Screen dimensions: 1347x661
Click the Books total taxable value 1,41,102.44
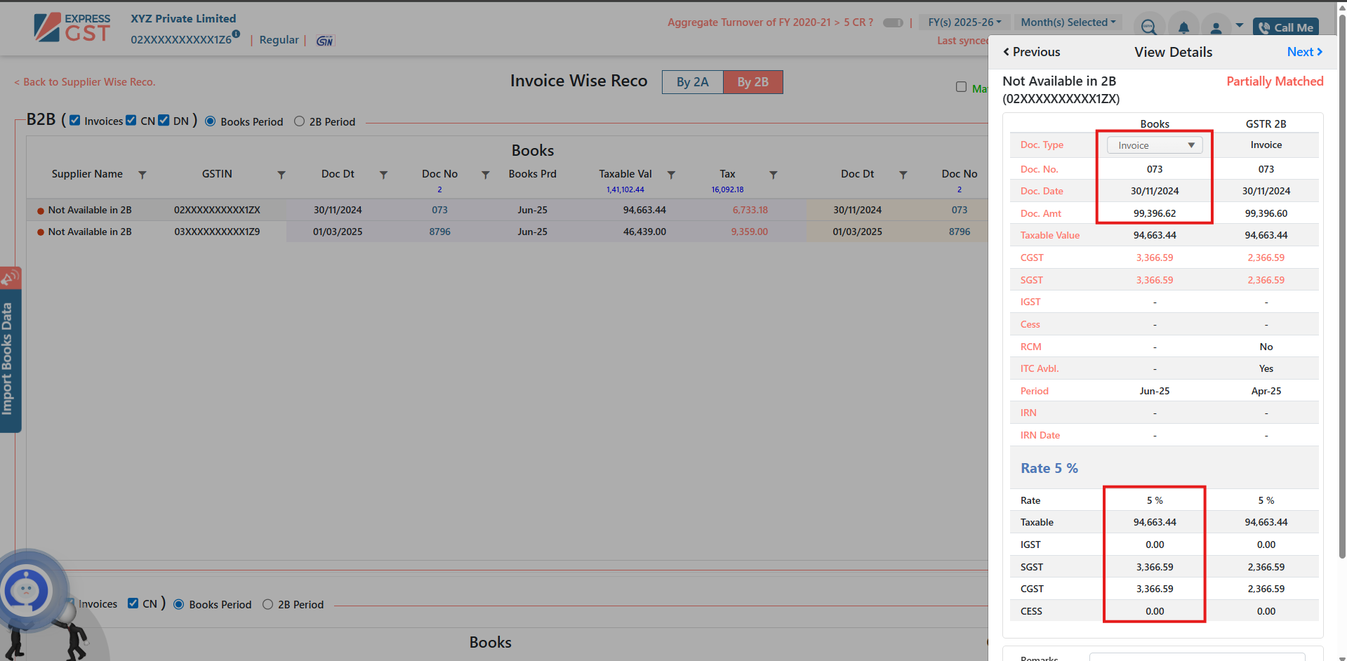click(x=625, y=189)
